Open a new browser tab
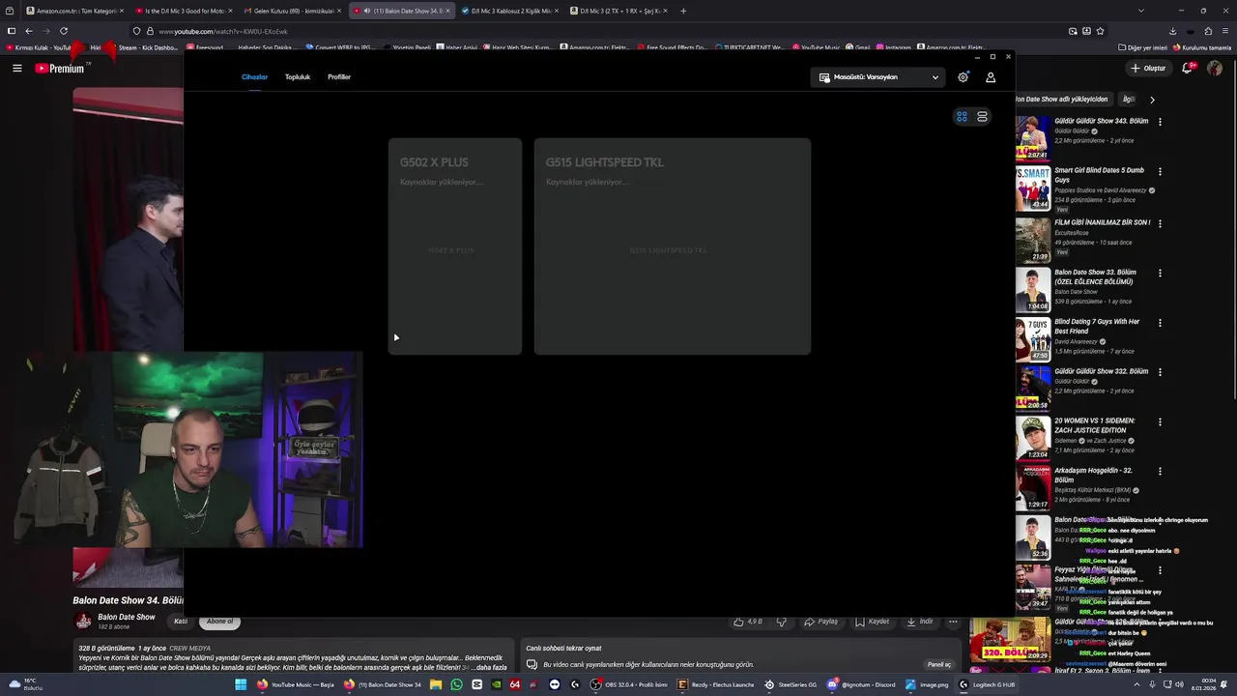The height and width of the screenshot is (696, 1237). click(x=683, y=11)
